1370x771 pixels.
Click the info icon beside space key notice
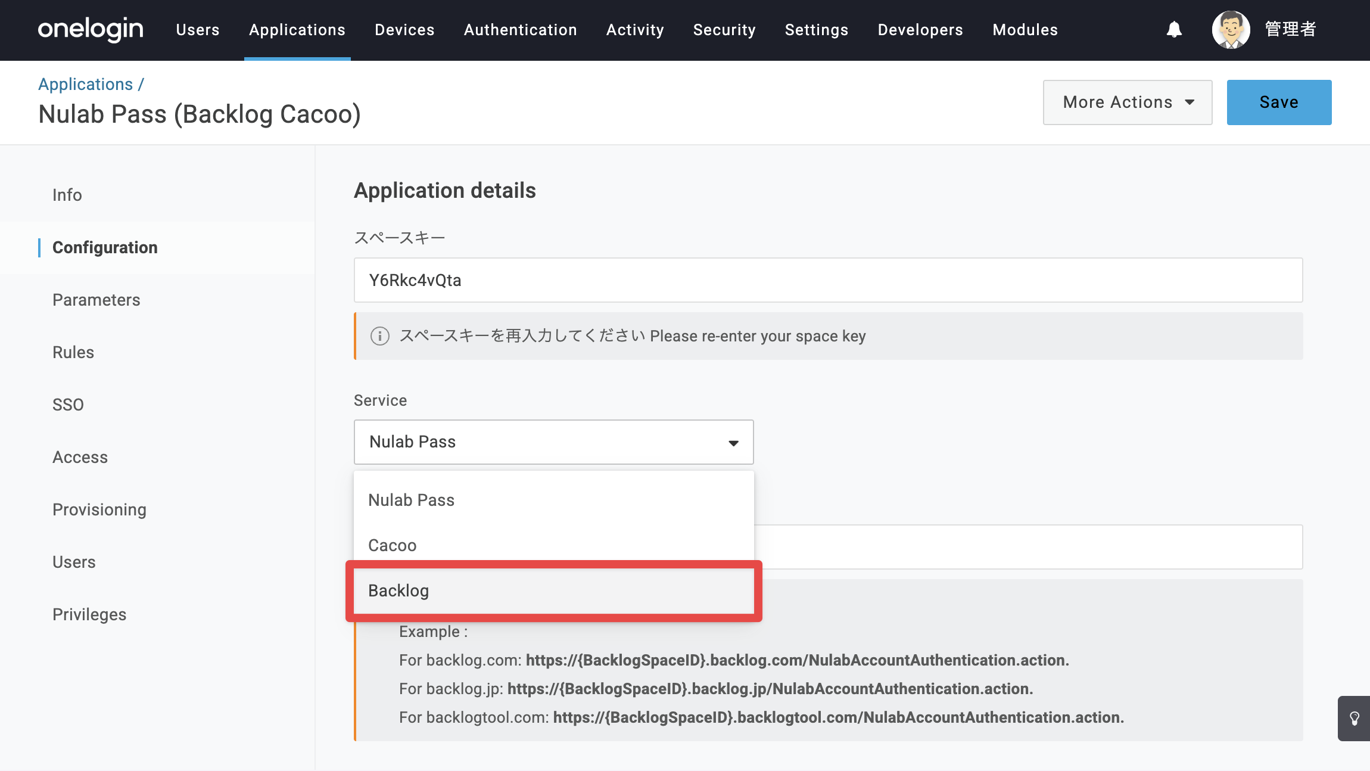click(380, 336)
